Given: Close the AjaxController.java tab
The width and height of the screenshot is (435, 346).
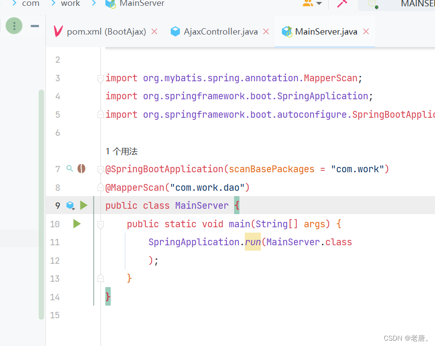Looking at the screenshot, I should 266,32.
